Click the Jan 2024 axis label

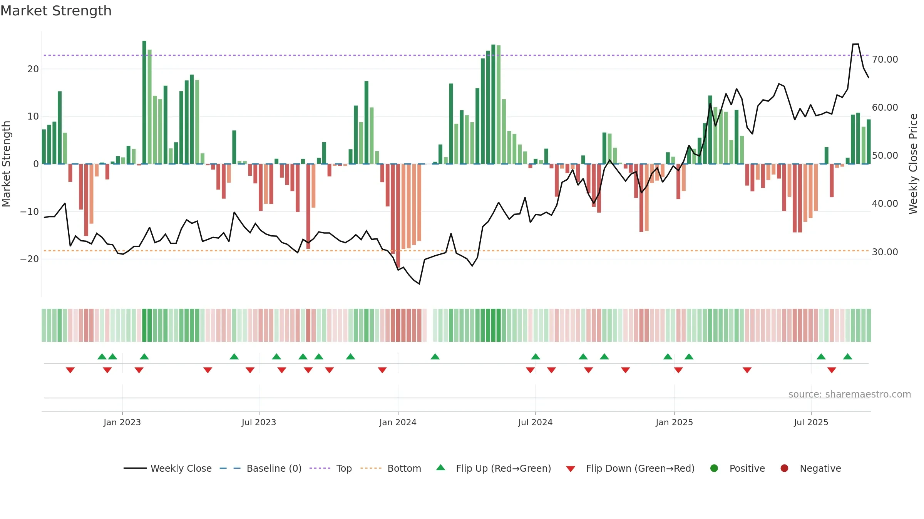[398, 422]
